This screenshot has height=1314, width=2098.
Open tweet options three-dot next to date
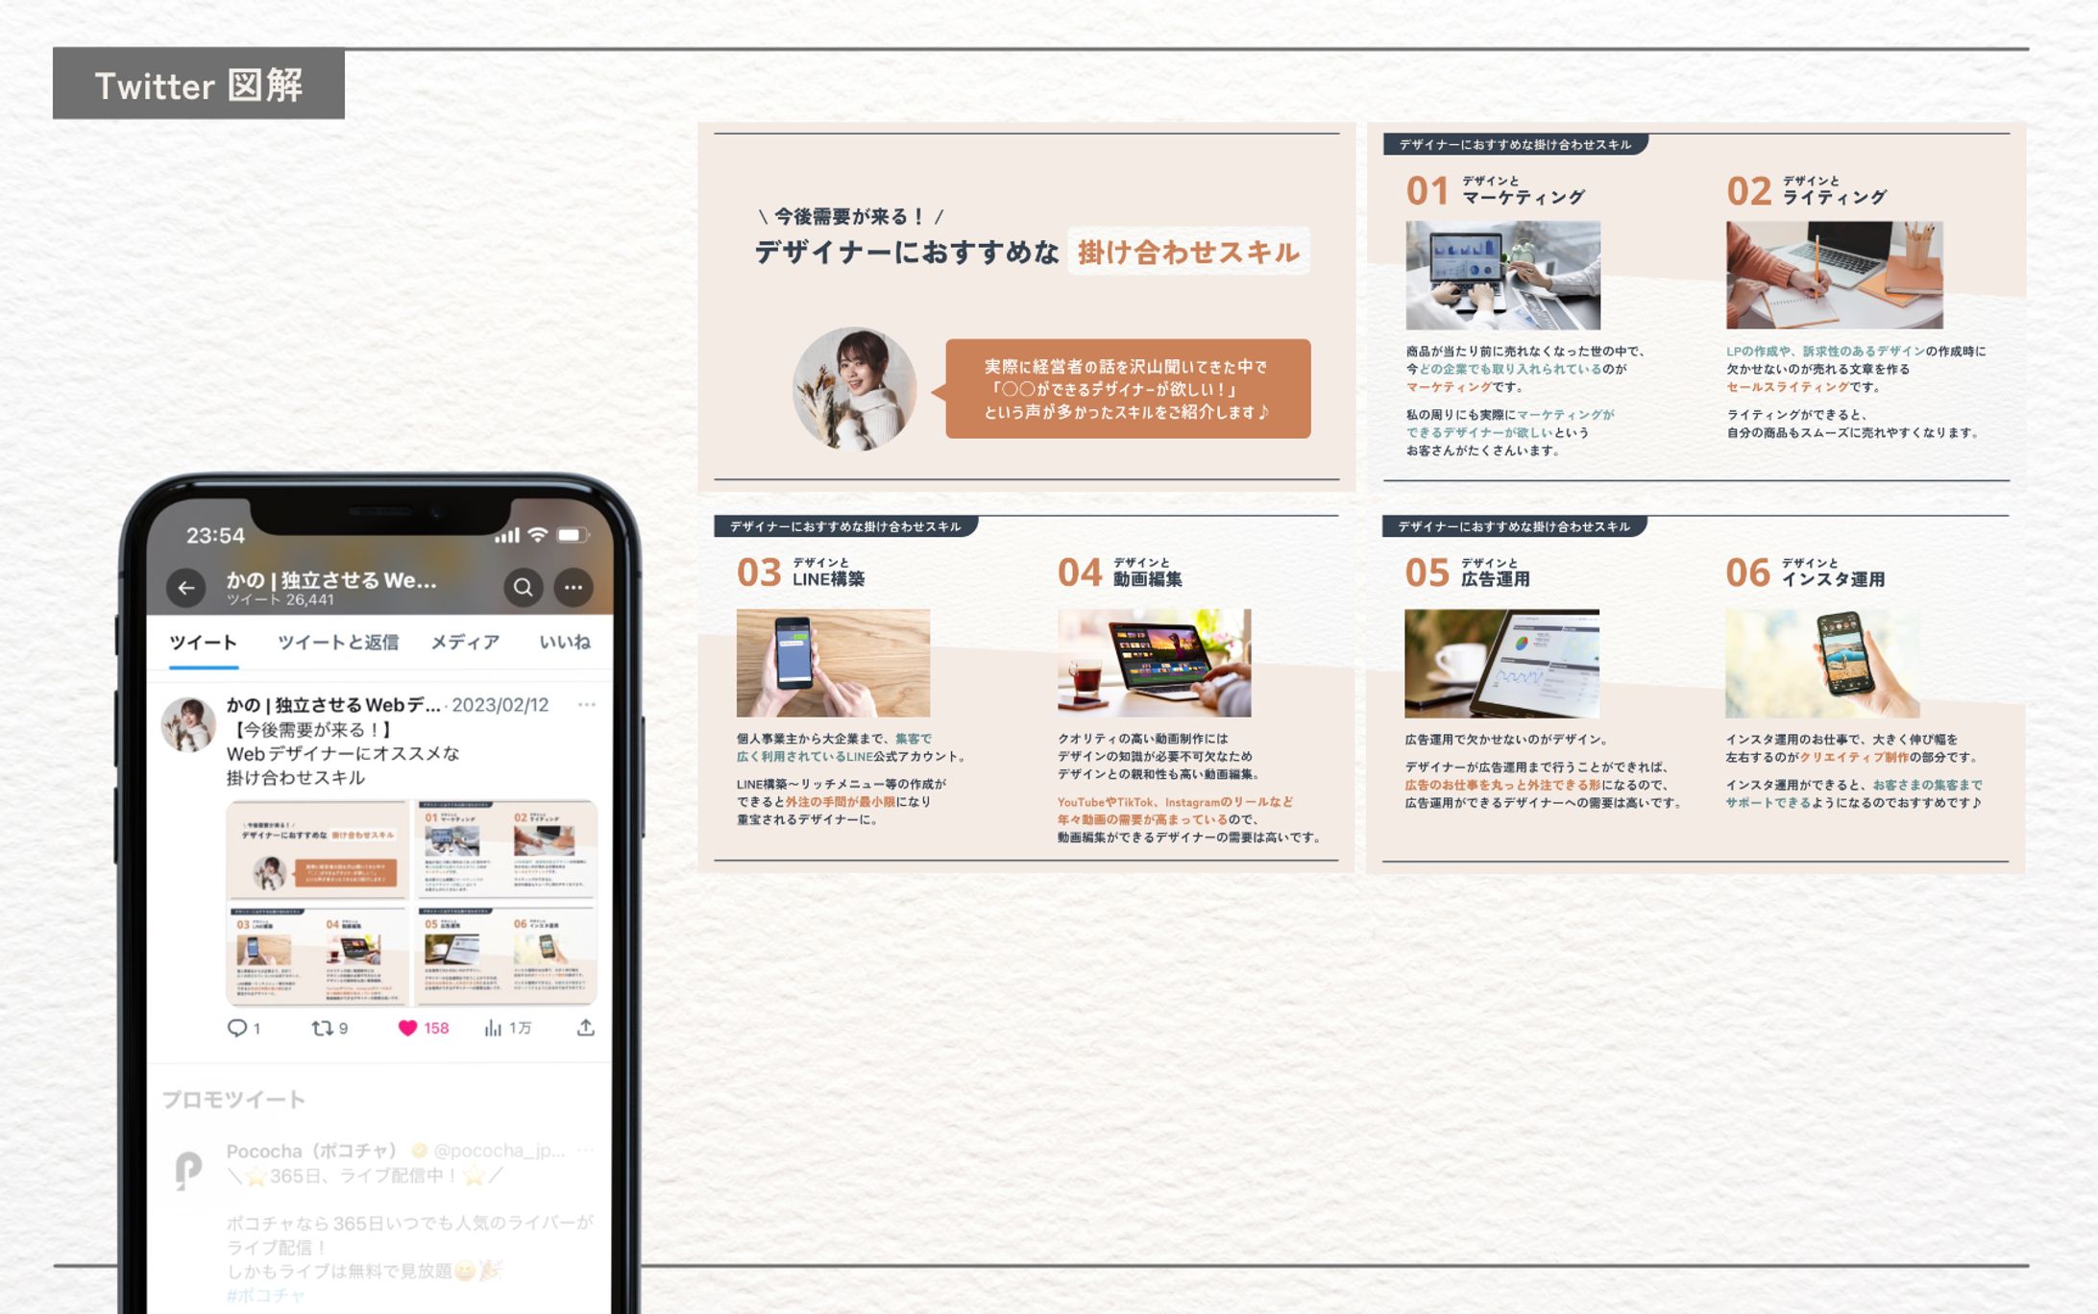pos(587,705)
